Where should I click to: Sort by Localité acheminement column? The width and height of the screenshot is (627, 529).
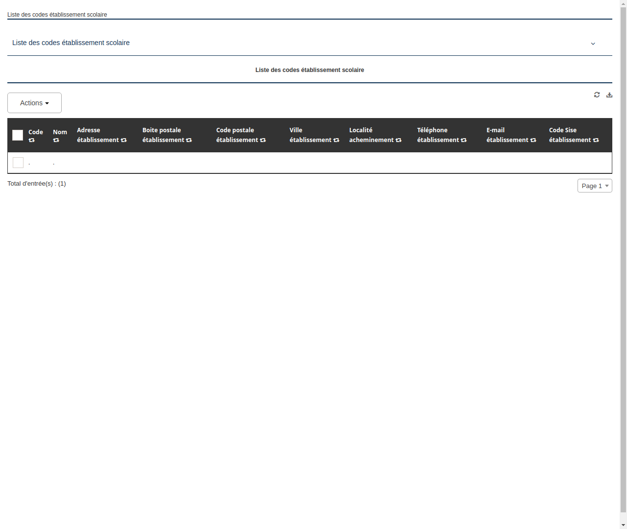[398, 140]
